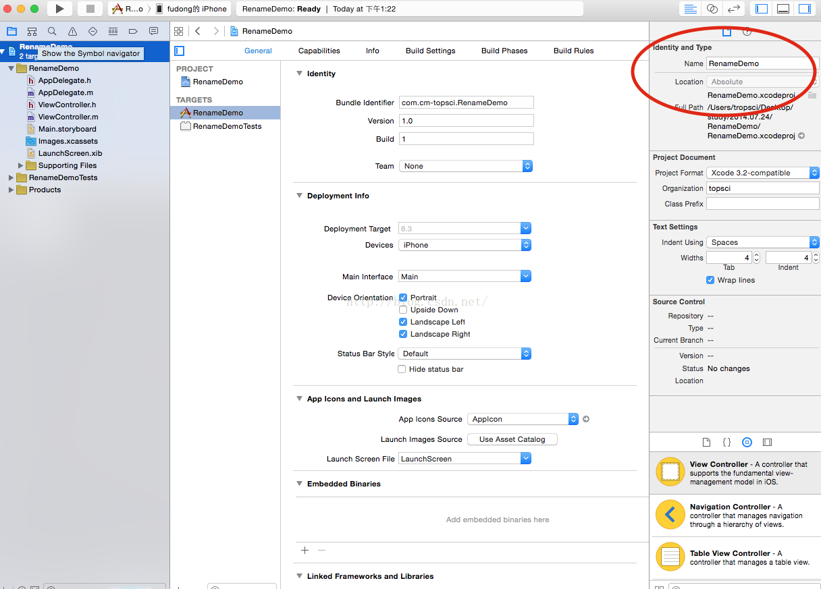Switch to the Debug navigator

113,31
